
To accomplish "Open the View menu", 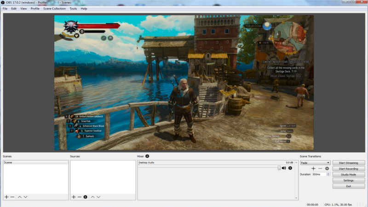I will [x=23, y=9].
